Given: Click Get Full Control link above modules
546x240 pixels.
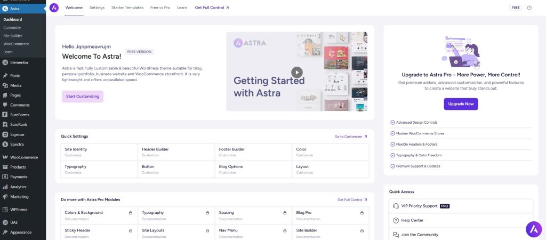Looking at the screenshot, I should click(352, 199).
